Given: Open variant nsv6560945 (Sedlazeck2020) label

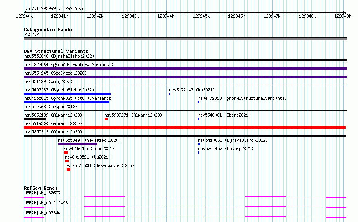Looking at the screenshot, I should tap(56, 73).
